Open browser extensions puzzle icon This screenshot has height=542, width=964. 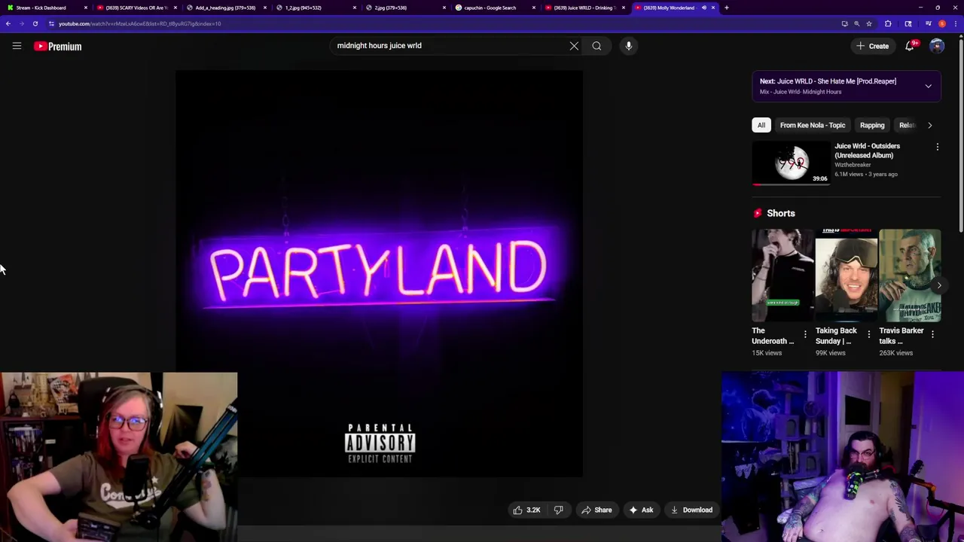point(888,23)
